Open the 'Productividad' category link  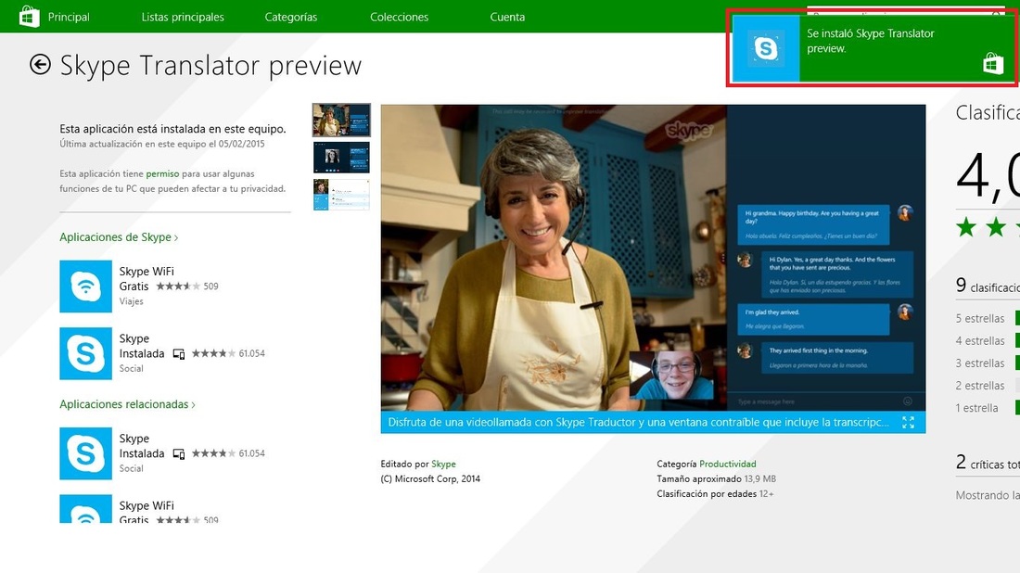(x=728, y=464)
